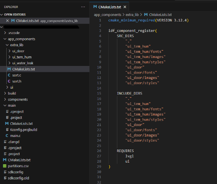Expand the build folder
This screenshot has height=184, width=217.
click(x=12, y=93)
